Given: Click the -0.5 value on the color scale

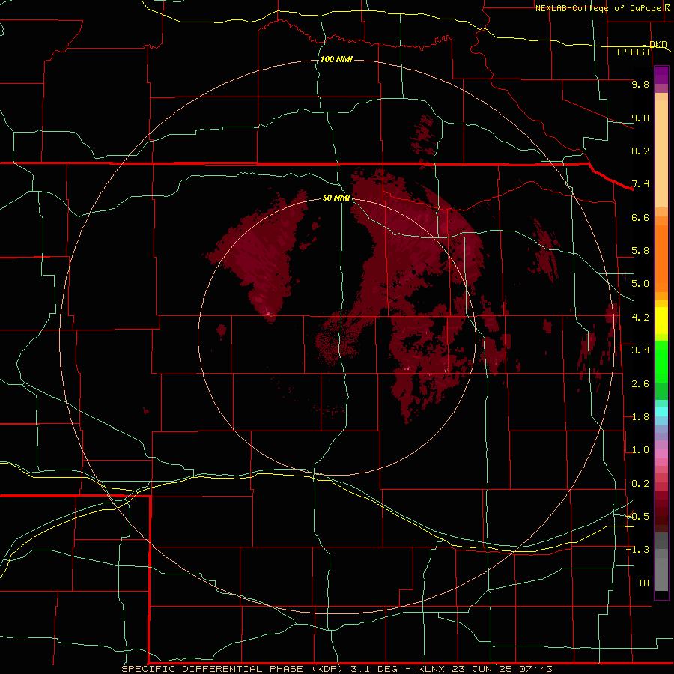Looking at the screenshot, I should pyautogui.click(x=637, y=517).
